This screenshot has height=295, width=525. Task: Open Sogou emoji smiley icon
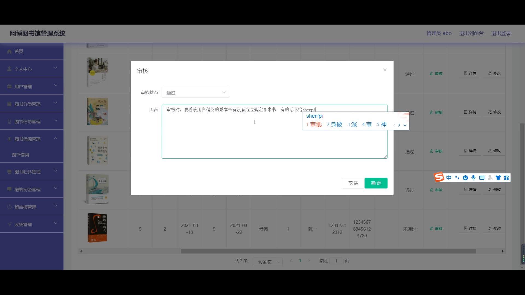tap(465, 178)
